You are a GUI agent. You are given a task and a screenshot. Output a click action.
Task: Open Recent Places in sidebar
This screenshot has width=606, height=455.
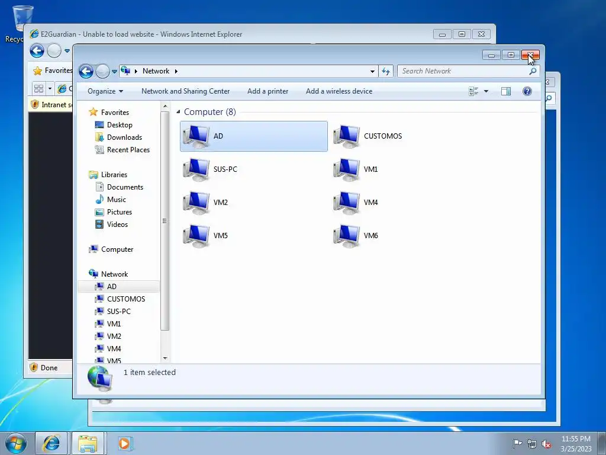128,150
